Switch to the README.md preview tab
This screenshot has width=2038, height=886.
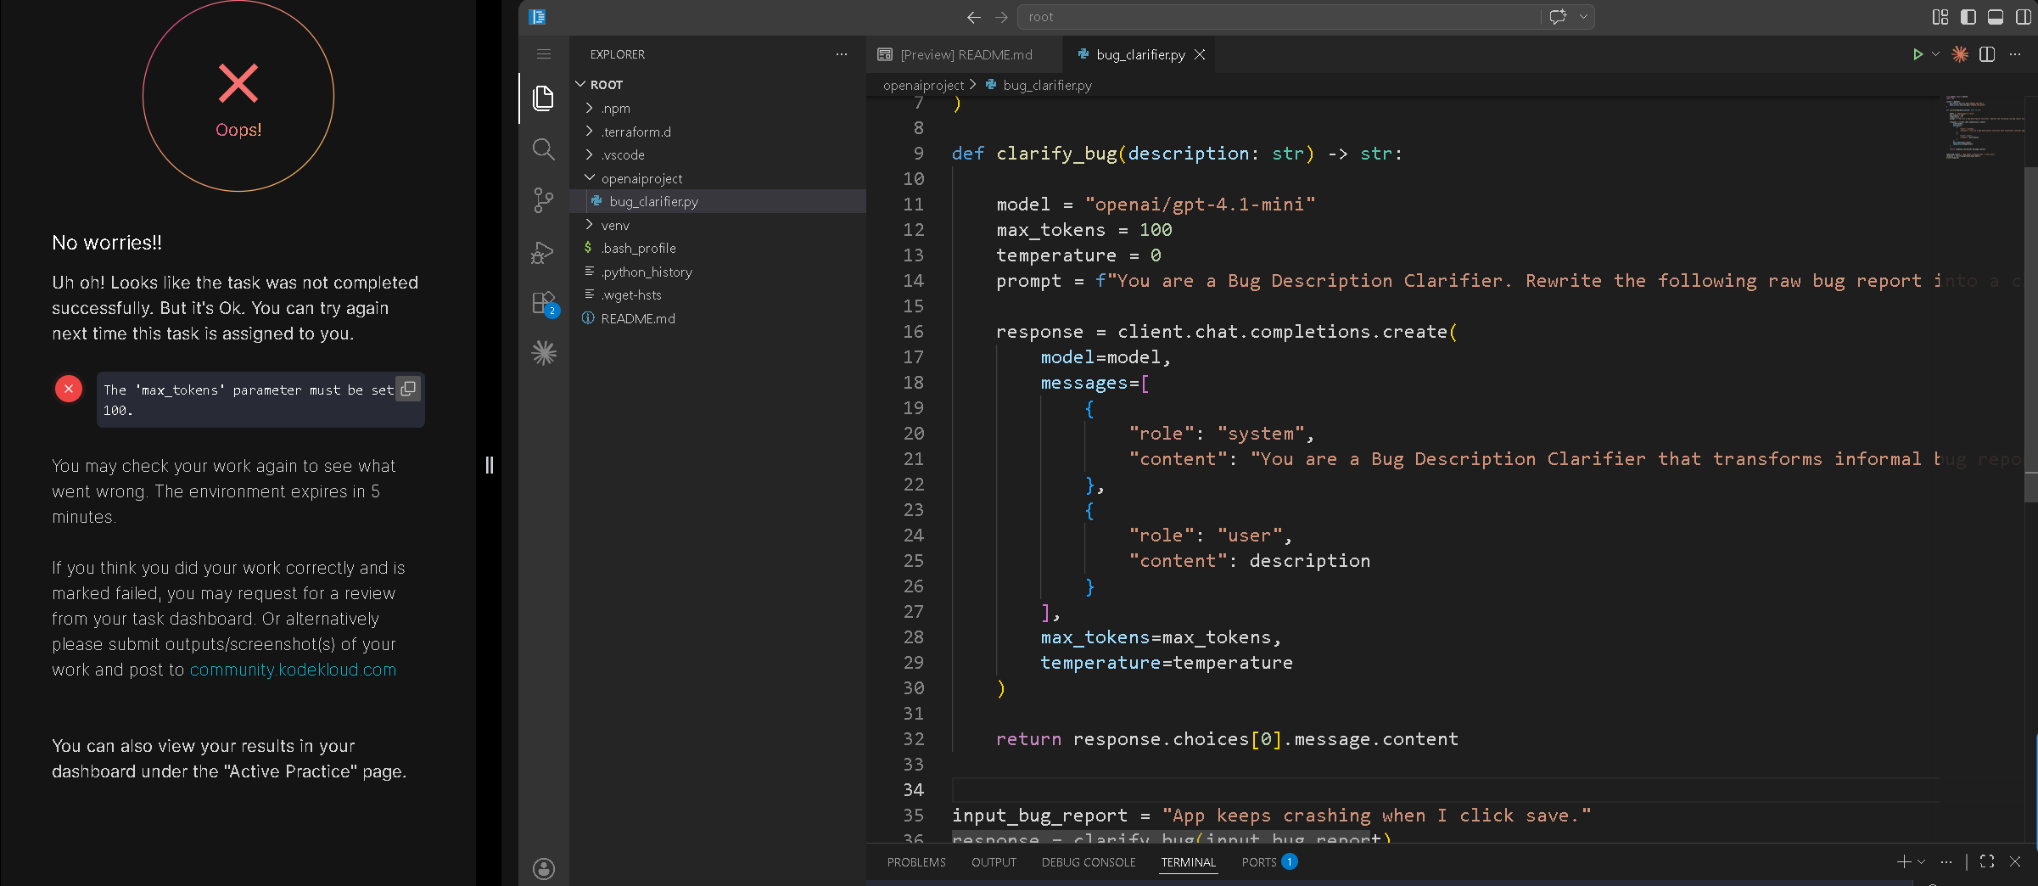tap(966, 54)
